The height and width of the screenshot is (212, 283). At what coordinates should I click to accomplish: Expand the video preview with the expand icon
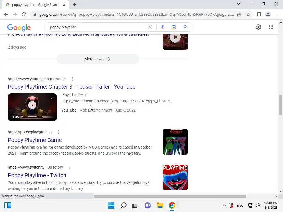[52, 98]
